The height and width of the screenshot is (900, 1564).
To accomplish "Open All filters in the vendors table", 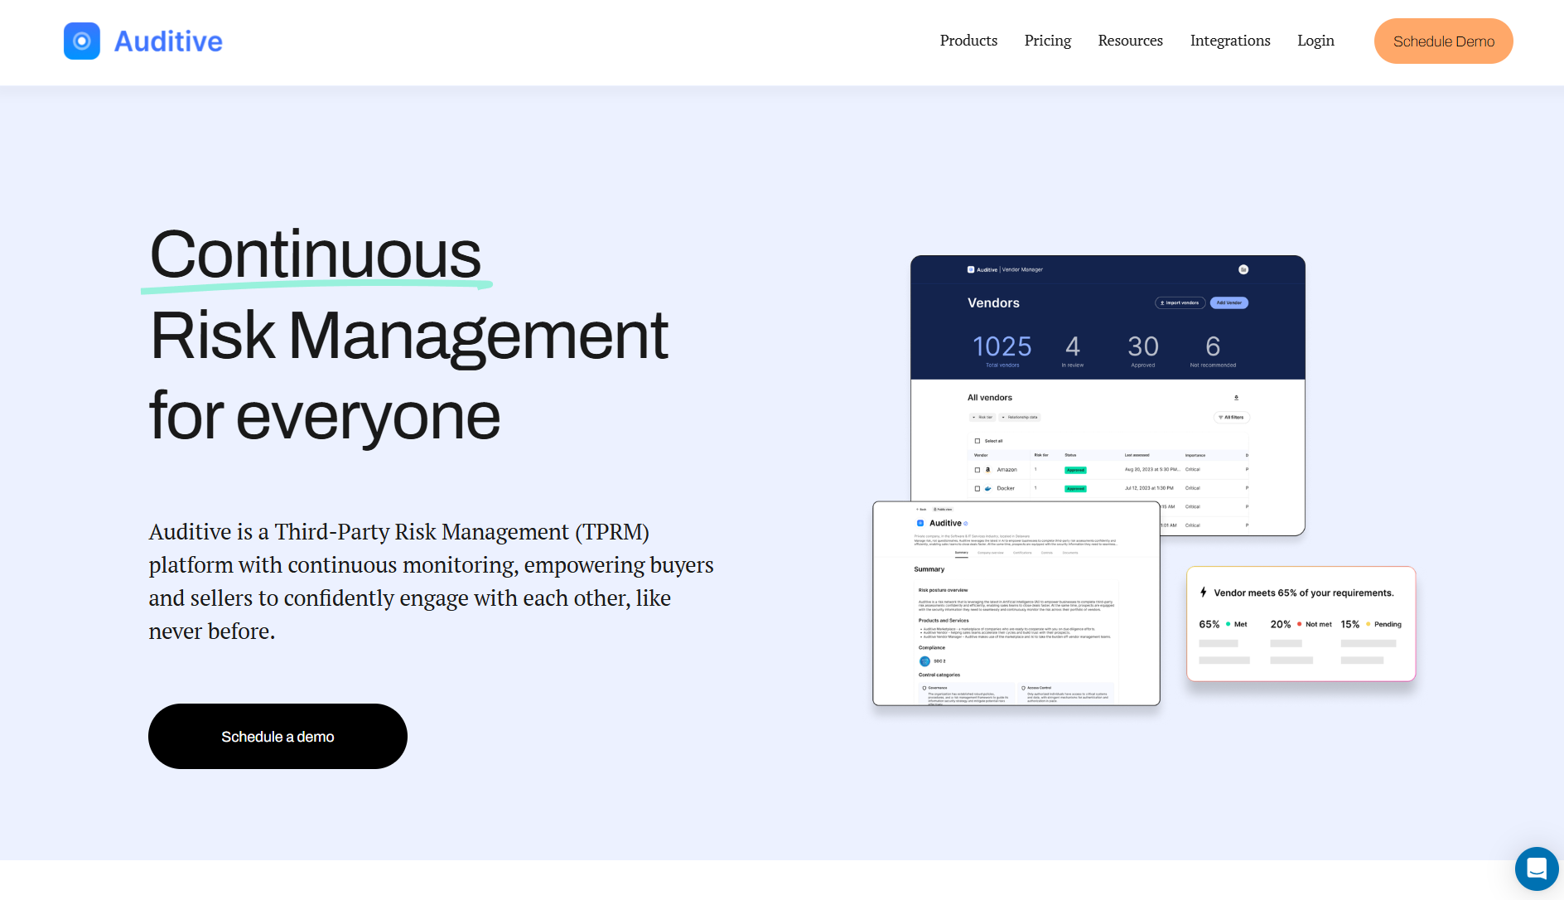I will (x=1232, y=418).
